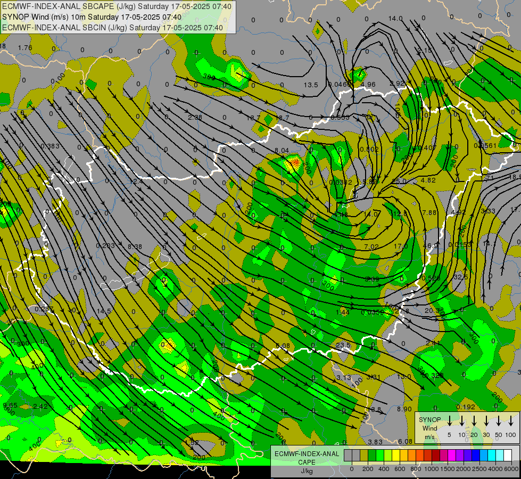
Task: Click the '6000' label on color scale
Action: [x=512, y=469]
